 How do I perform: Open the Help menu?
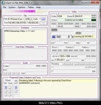pyautogui.click(x=38, y=7)
